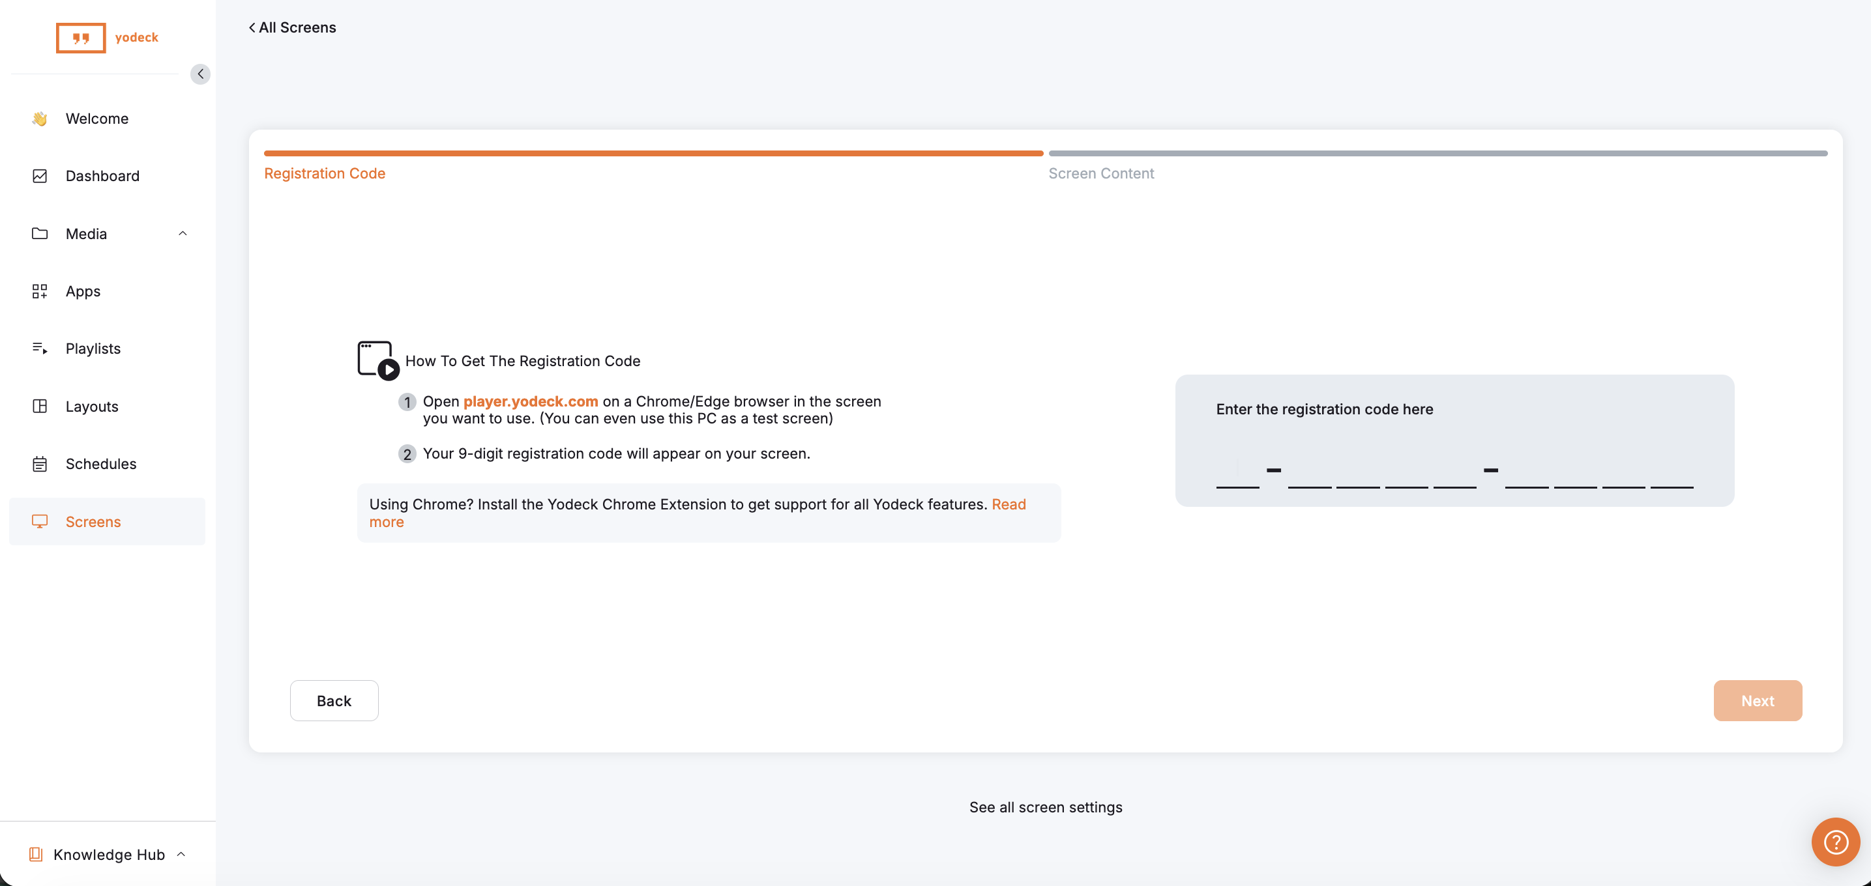1871x886 pixels.
Task: Click the Schedules calendar icon
Action: point(40,464)
